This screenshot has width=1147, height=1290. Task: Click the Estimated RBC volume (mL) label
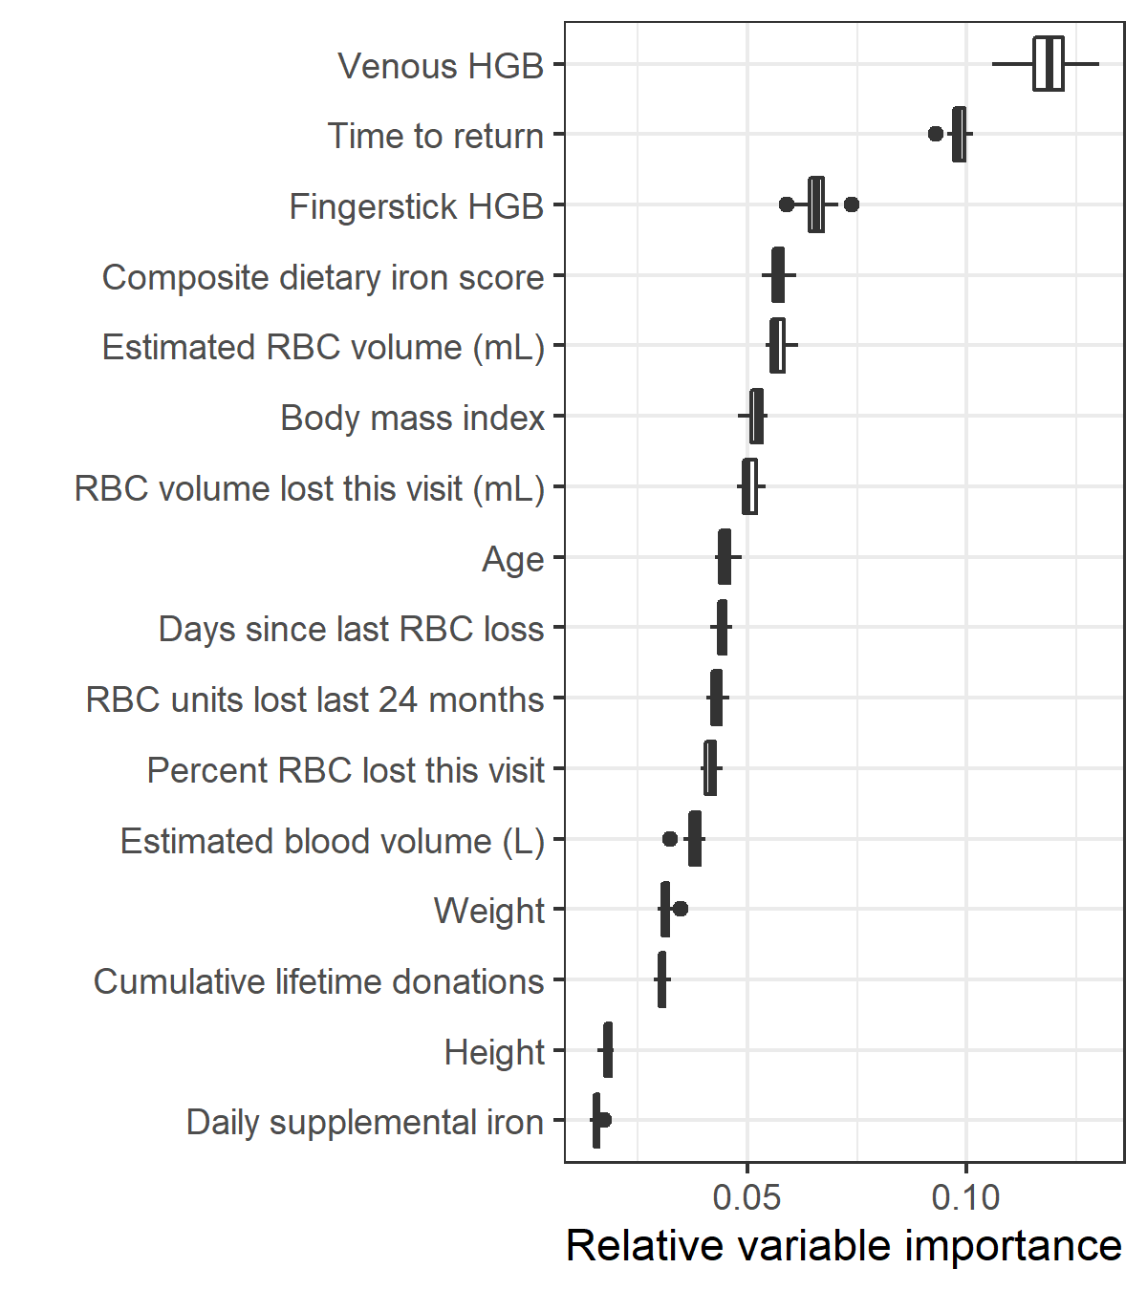click(323, 347)
